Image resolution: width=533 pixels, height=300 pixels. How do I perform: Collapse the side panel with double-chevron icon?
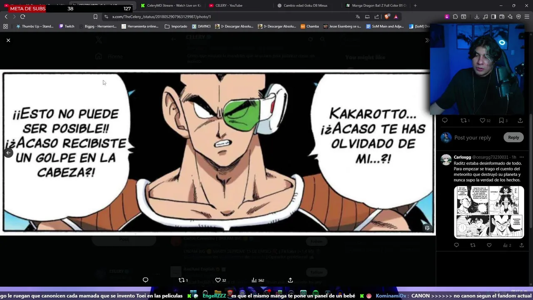pos(427,40)
